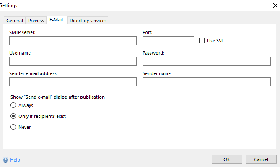Close the Settings dialog with X

point(275,5)
